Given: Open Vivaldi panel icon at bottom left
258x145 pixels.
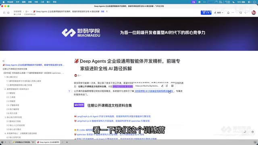Looking at the screenshot, I should click(x=2, y=142).
